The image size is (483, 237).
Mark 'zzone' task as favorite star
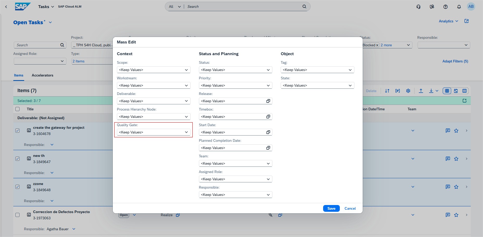(456, 187)
